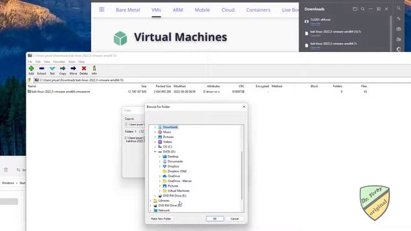
Task: Click Cancel in Browse For Folder
Action: 234,219
